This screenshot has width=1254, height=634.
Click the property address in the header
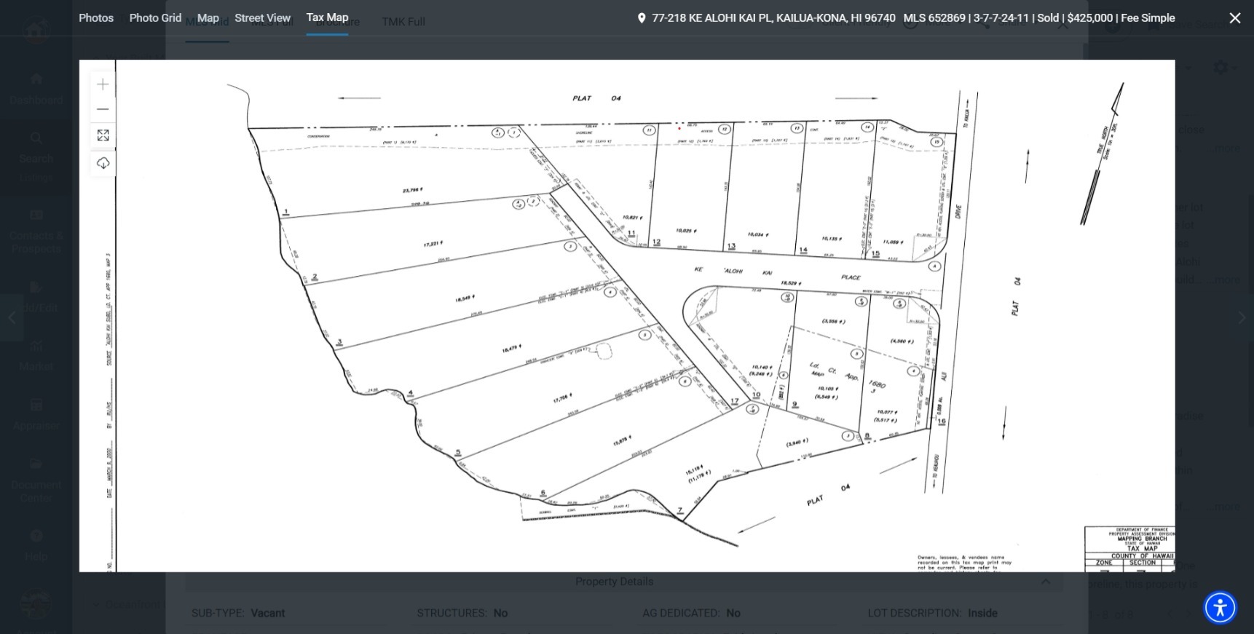click(773, 18)
